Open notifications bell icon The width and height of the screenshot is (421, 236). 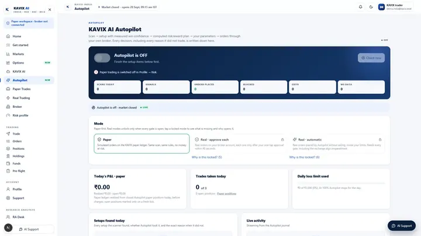[x=360, y=7]
